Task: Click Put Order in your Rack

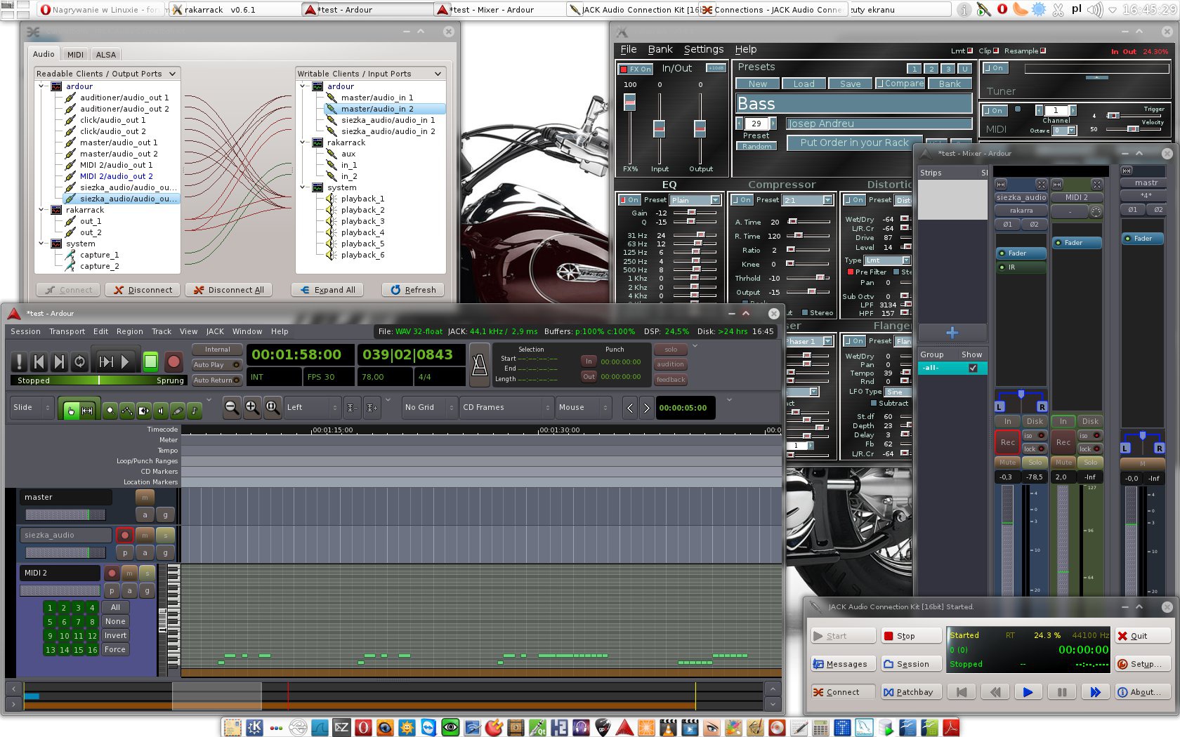Action: point(854,142)
